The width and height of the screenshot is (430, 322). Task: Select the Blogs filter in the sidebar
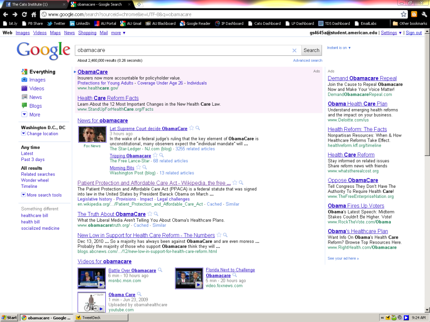click(x=32, y=106)
